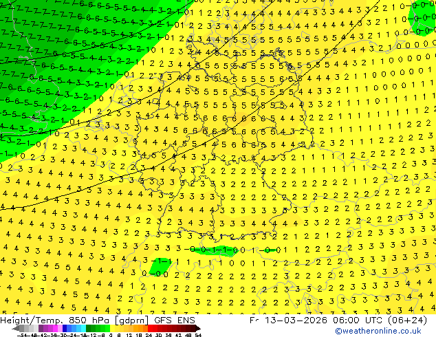Click the 'GFS ENS' model label
Image resolution: width=436 pixels, height=337 pixels.
(175, 320)
